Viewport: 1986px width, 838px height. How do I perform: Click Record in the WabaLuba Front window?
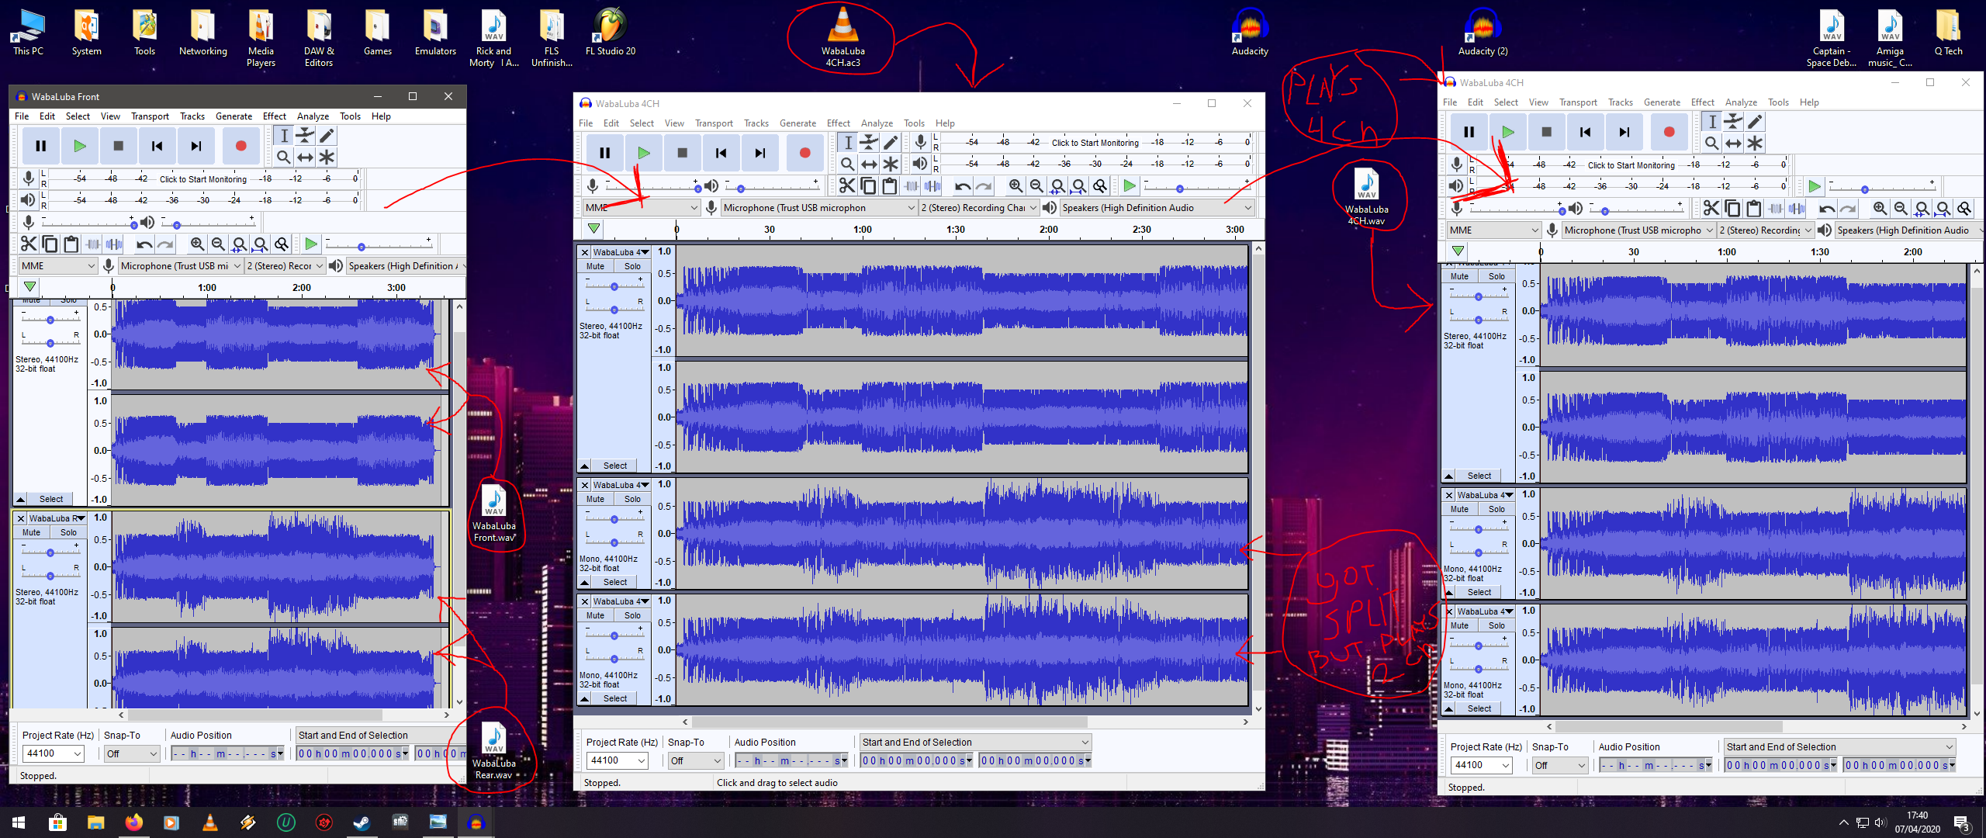[240, 146]
